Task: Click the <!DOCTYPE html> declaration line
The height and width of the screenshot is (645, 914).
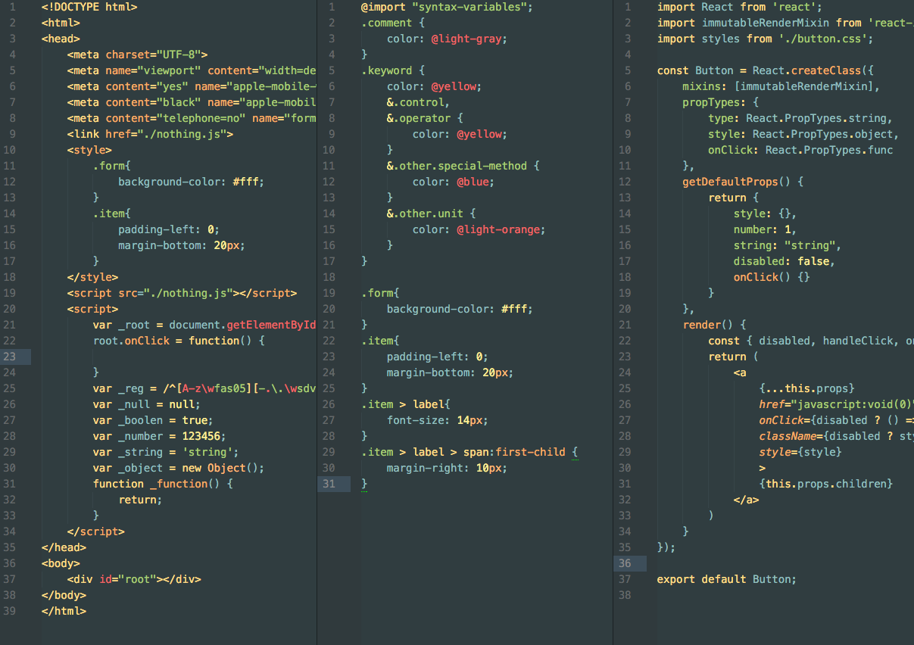Action: pyautogui.click(x=89, y=7)
